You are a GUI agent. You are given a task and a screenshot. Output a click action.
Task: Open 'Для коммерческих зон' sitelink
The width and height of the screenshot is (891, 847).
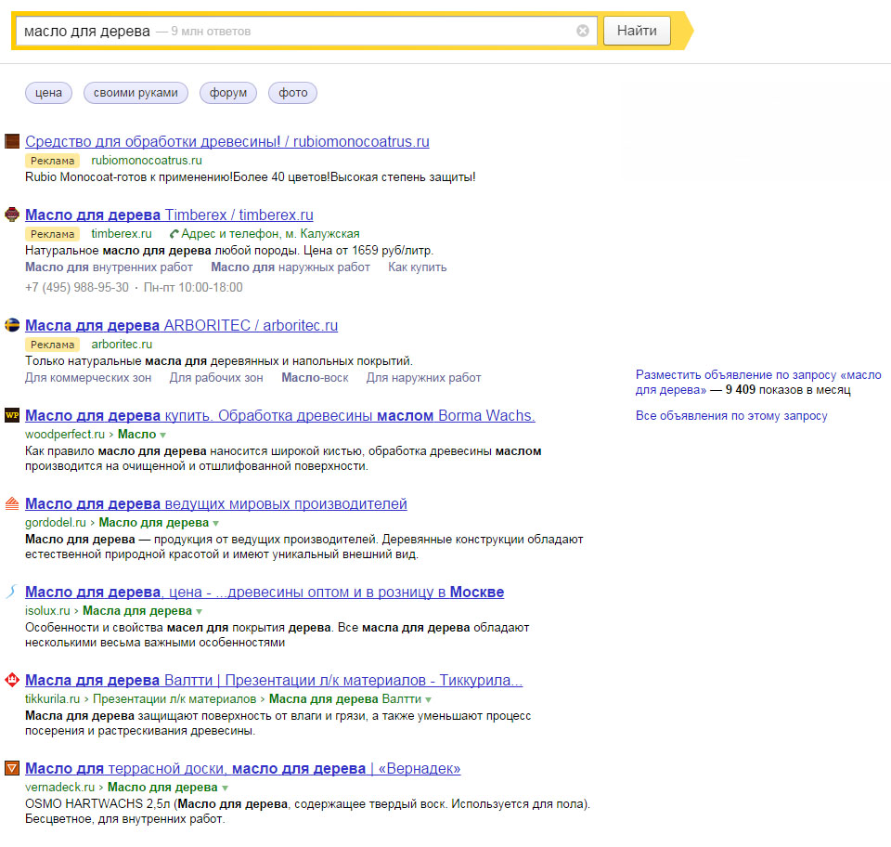[x=88, y=377]
